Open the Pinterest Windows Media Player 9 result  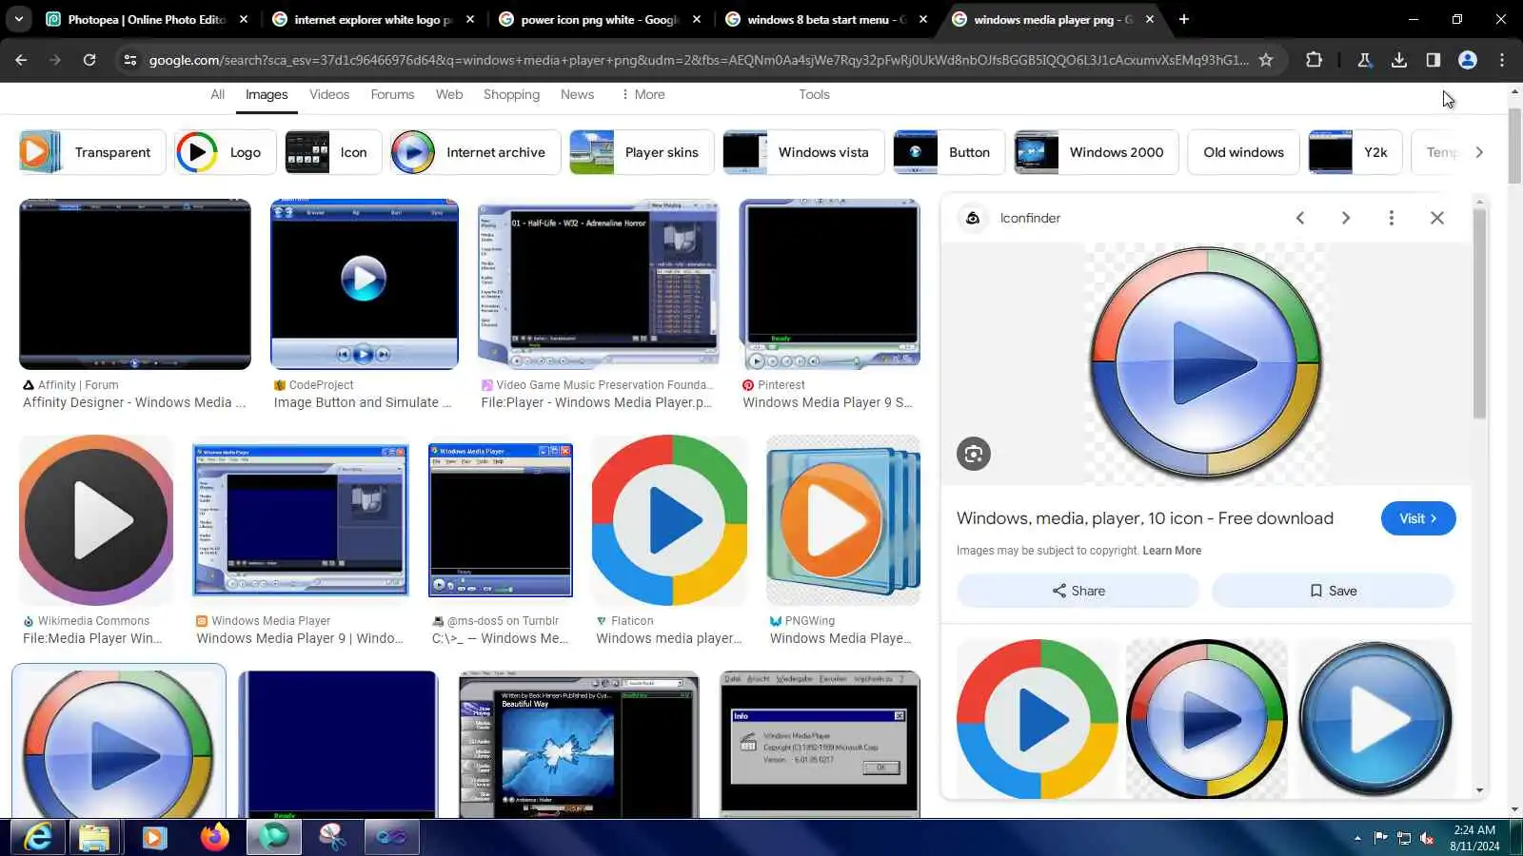point(829,284)
